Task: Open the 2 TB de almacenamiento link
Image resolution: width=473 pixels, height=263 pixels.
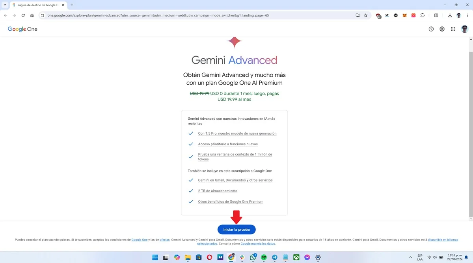Action: (x=218, y=191)
